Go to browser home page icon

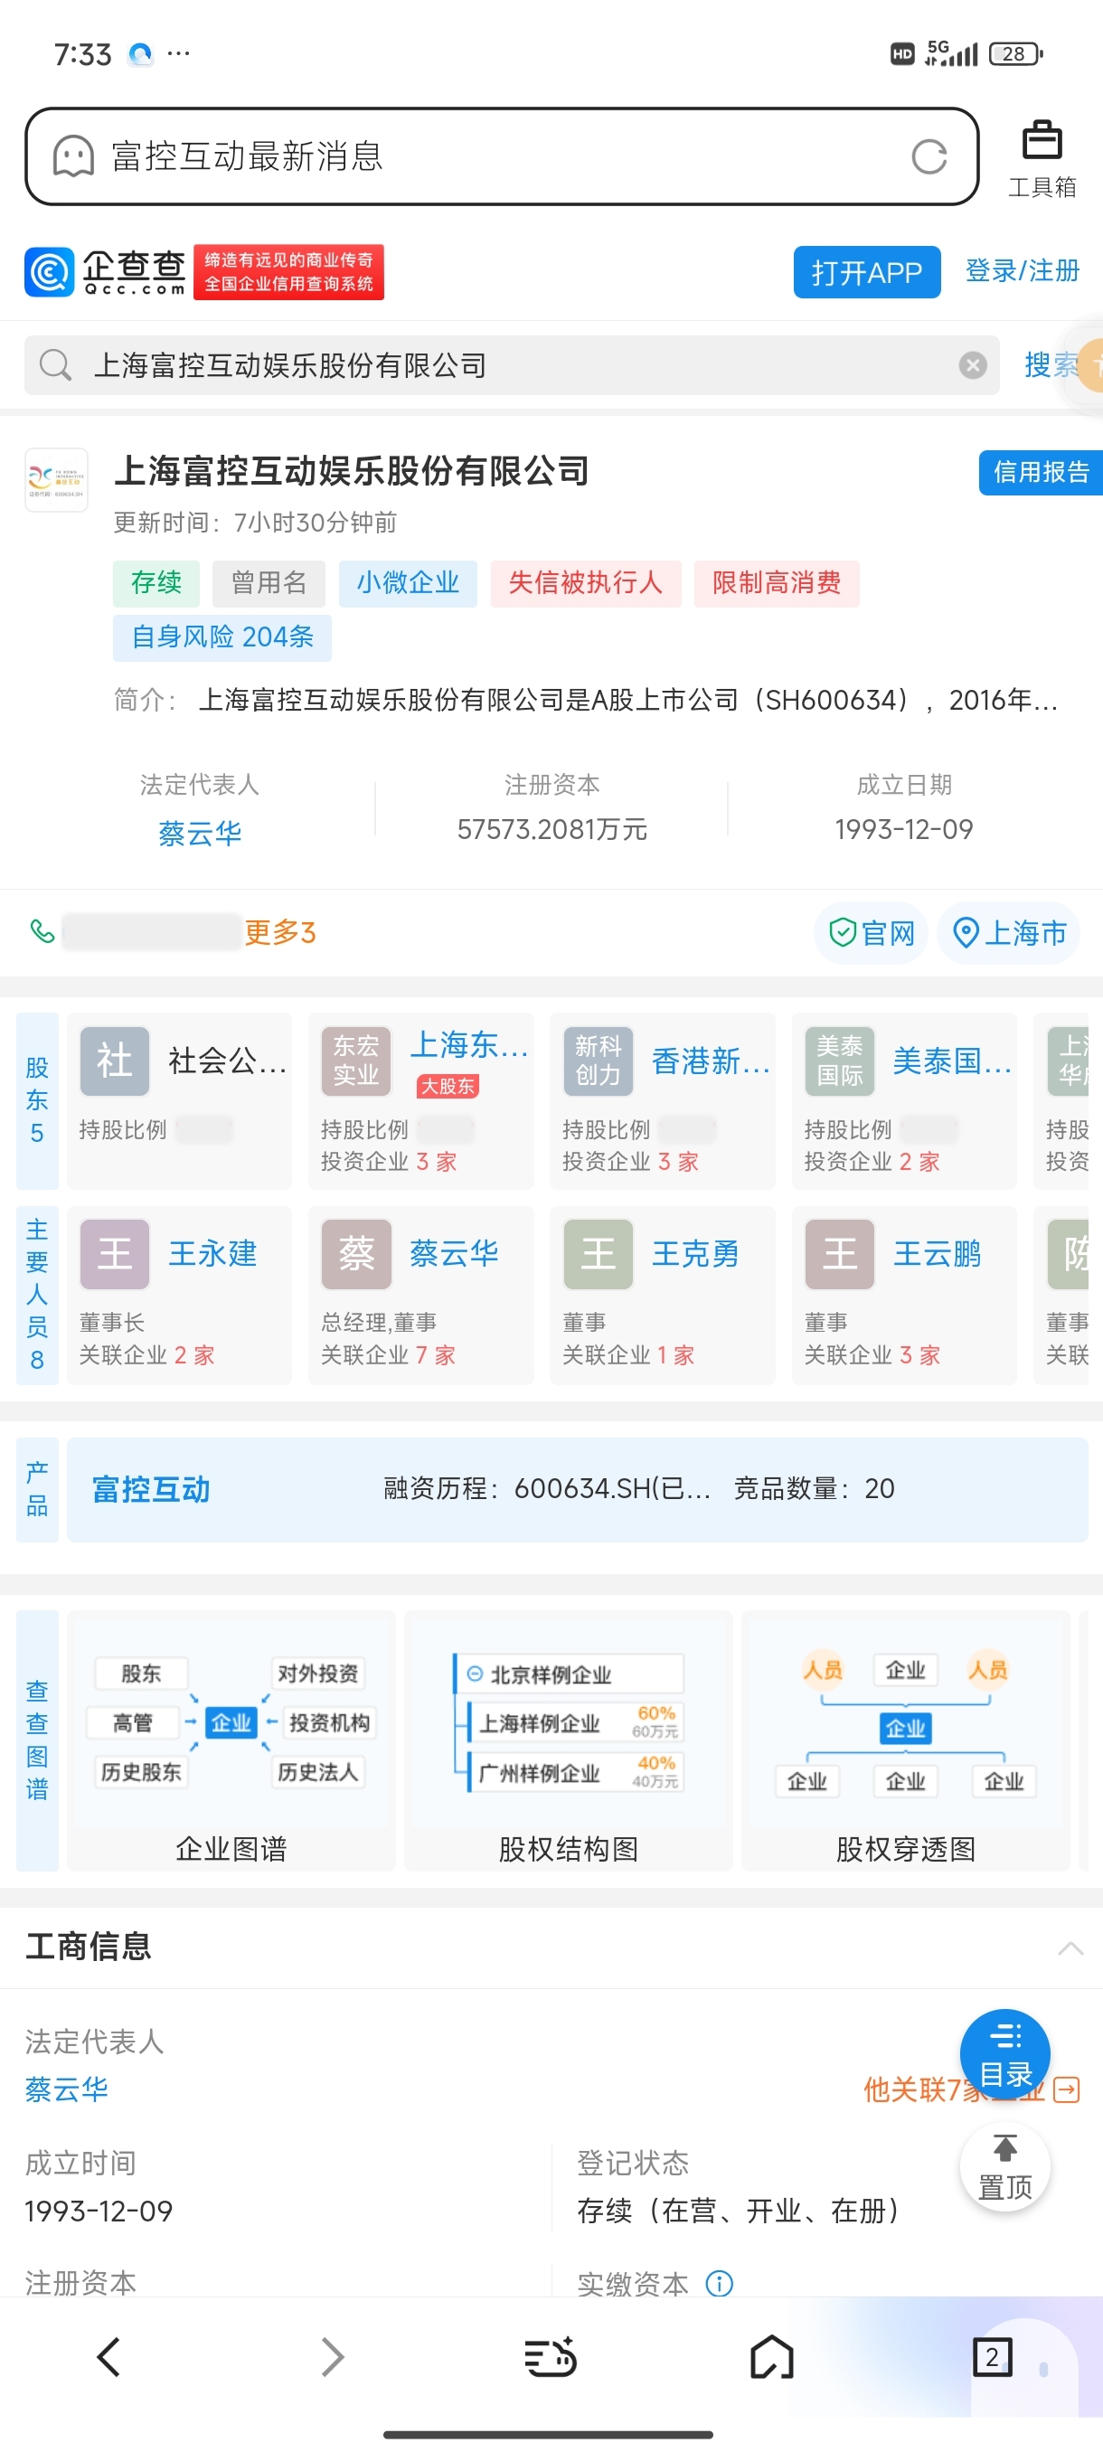coord(772,2357)
